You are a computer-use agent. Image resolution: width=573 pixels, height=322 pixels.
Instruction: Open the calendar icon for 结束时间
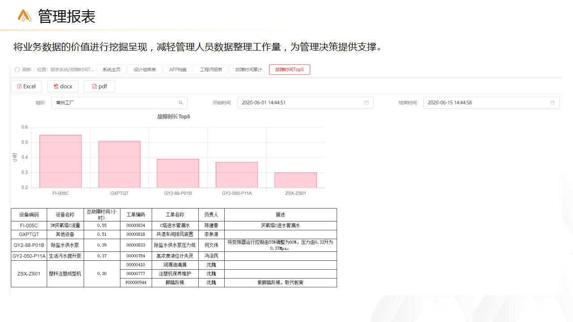pos(552,103)
